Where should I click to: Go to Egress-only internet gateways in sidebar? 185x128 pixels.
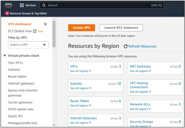pyautogui.click(x=23, y=93)
